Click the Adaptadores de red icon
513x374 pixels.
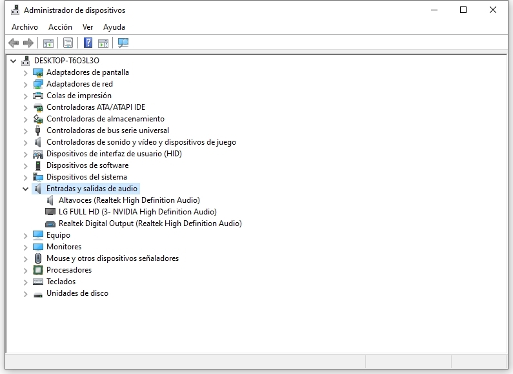click(38, 84)
